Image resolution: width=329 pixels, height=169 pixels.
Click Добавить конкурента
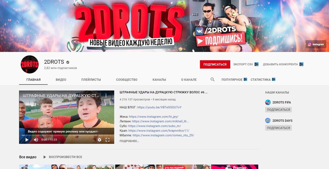click(280, 65)
